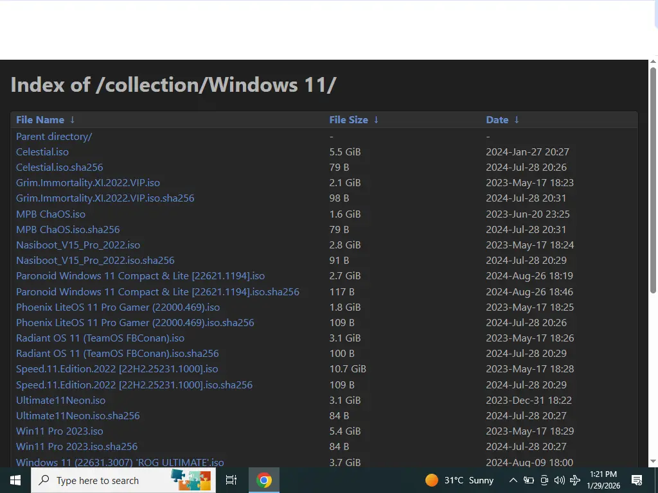
Task: Open Speed.11.Edition.2022 iso.sha256 file
Action: click(134, 385)
